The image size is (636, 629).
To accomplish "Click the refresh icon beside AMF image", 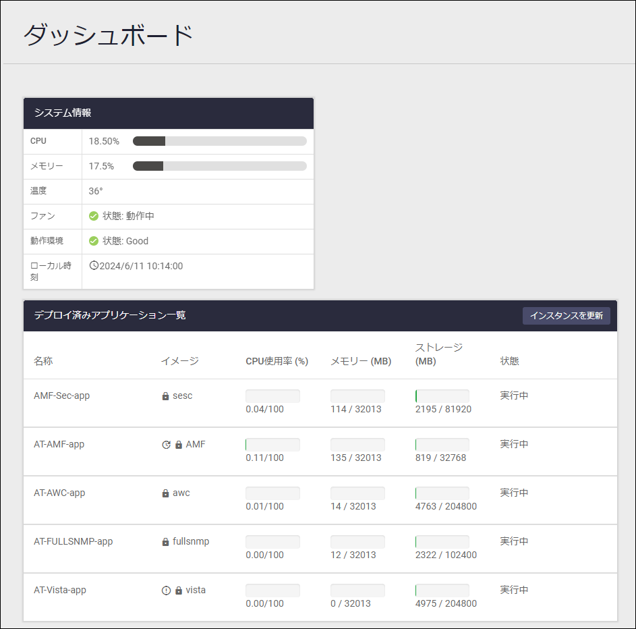I will coord(167,445).
